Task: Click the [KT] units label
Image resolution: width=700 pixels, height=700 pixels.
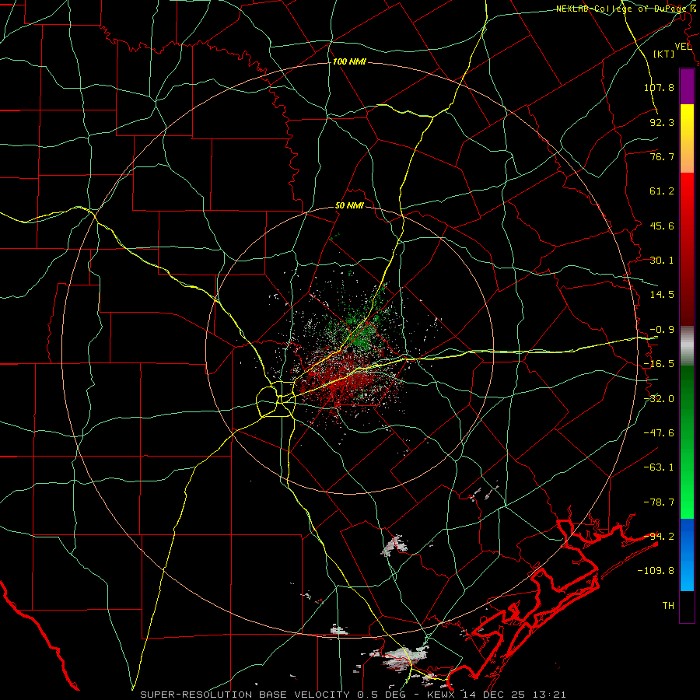Action: pyautogui.click(x=664, y=54)
